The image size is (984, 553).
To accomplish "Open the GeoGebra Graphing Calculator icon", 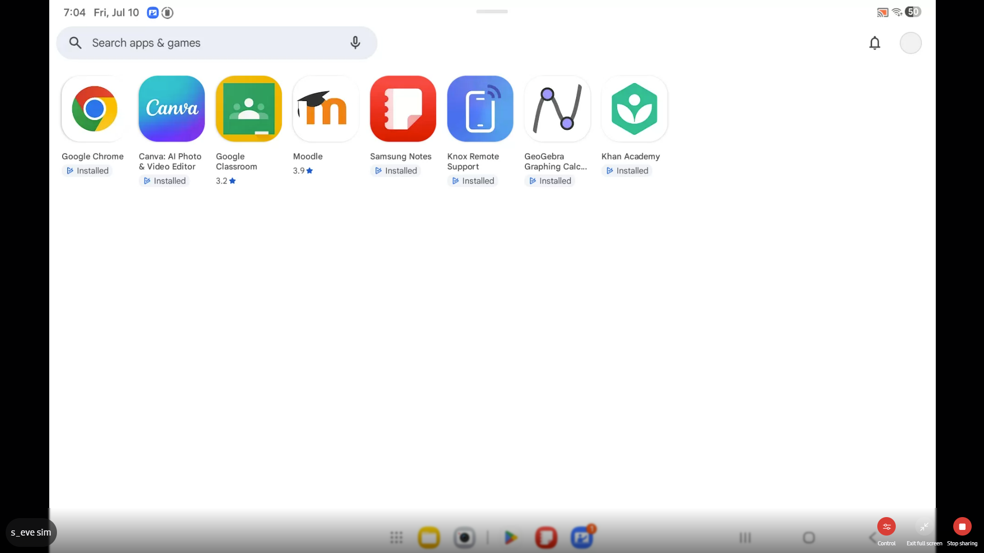I will (557, 109).
